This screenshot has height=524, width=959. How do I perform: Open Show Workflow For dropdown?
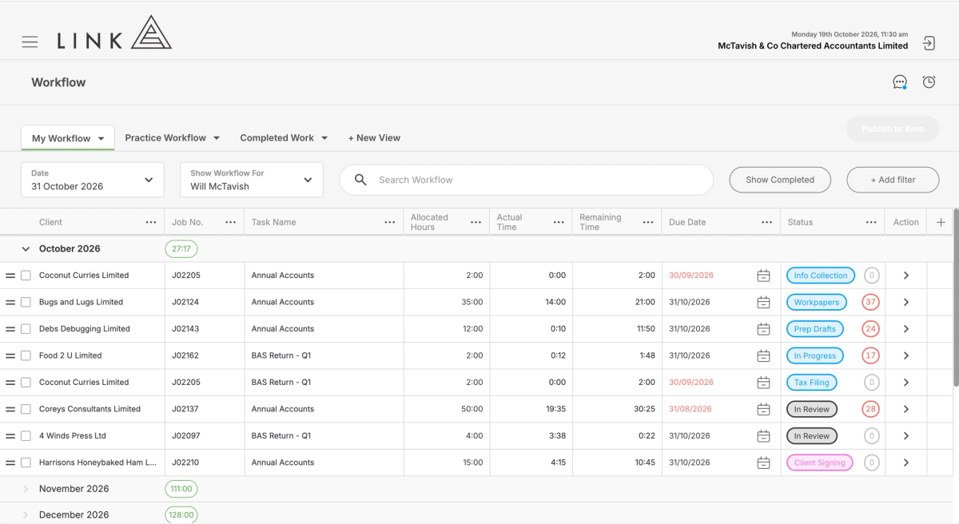point(252,180)
